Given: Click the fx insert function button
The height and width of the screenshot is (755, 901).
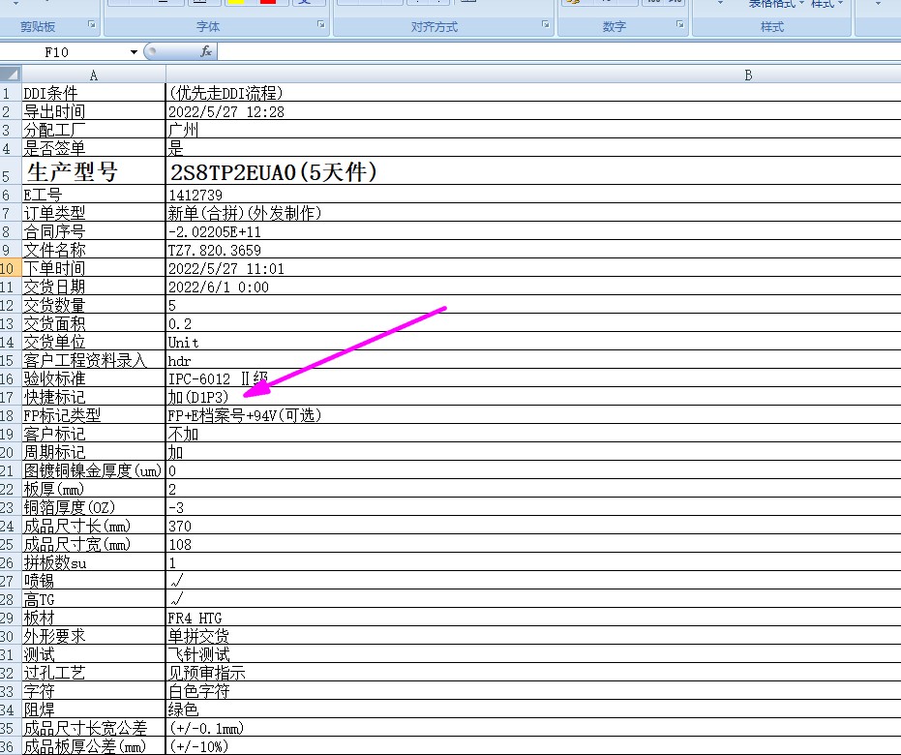Looking at the screenshot, I should tap(206, 51).
